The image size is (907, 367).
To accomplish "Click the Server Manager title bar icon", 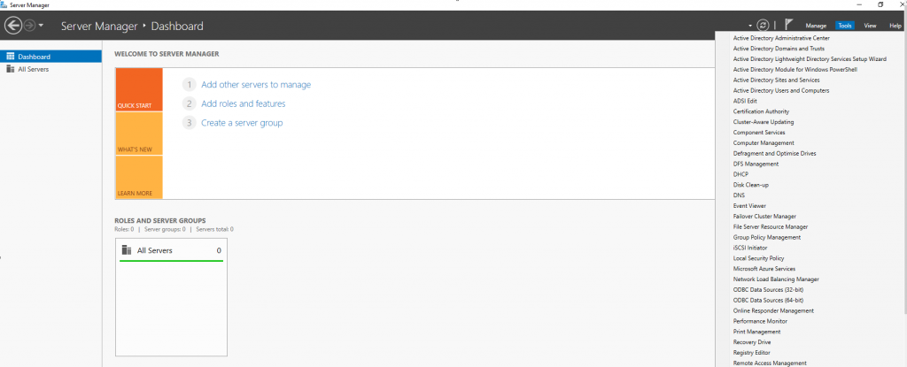I will tap(4, 4).
